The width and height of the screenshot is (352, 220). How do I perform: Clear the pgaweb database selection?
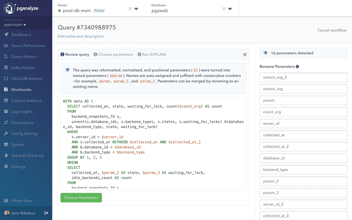coord(224,9)
